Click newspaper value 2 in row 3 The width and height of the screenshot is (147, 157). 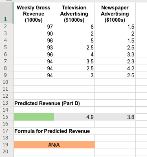[115, 34]
